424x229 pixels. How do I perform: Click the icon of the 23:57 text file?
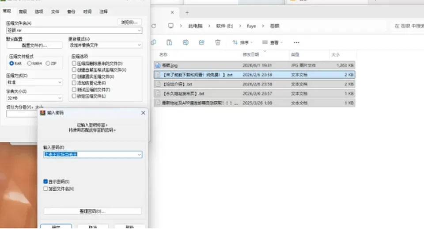(158, 93)
